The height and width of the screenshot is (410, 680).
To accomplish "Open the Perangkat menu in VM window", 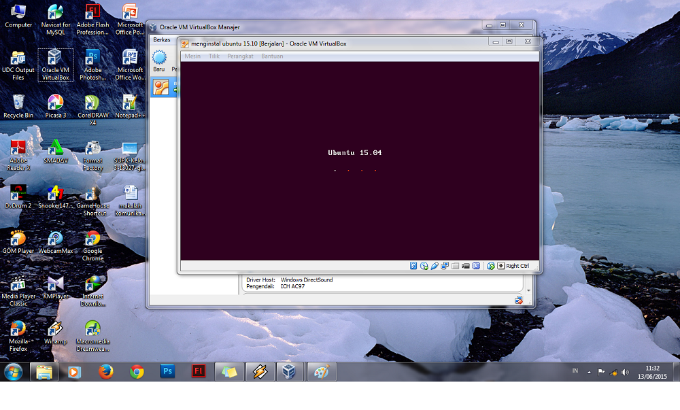I will (240, 56).
